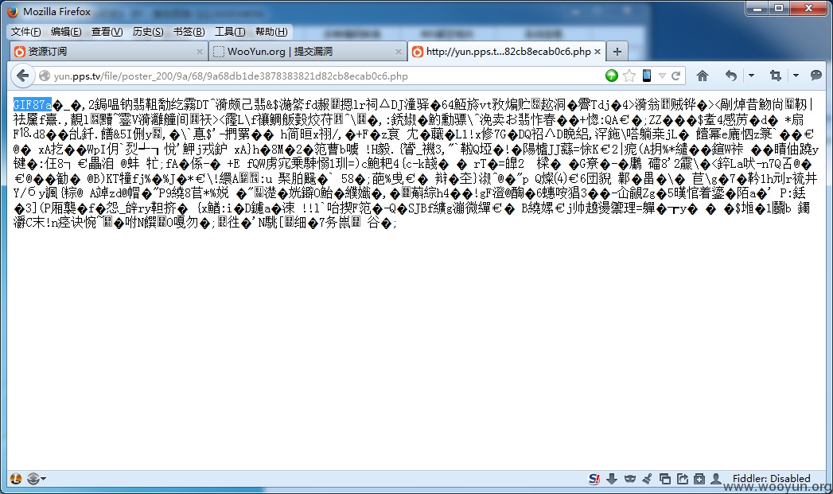Open the gray globe add-on dropdown in status bar
This screenshot has width=833, height=494.
click(36, 479)
